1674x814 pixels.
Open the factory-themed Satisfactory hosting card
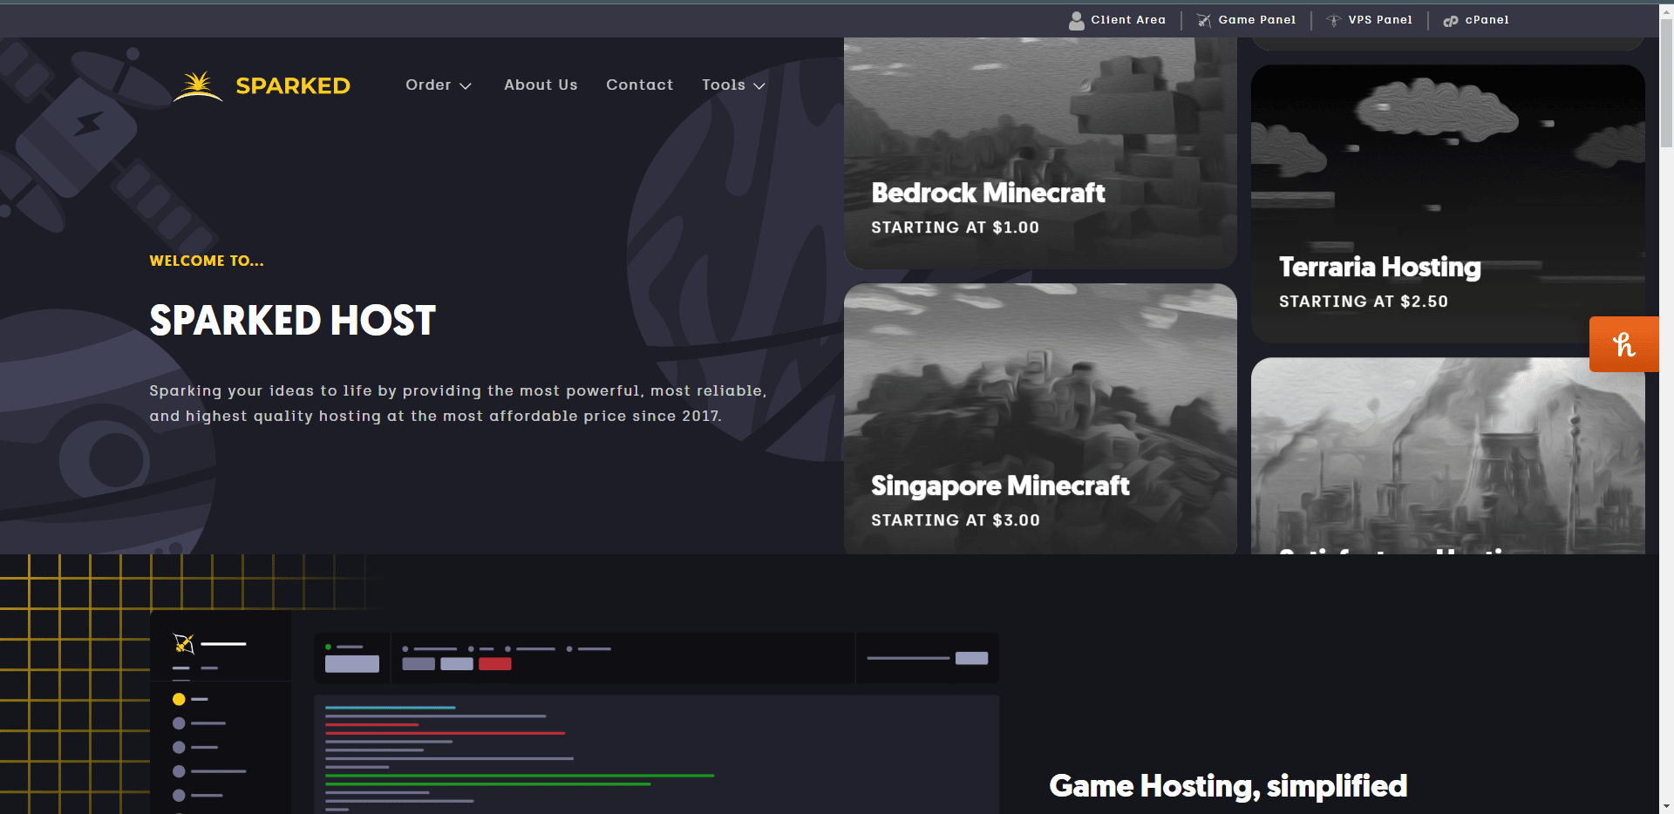pos(1448,456)
